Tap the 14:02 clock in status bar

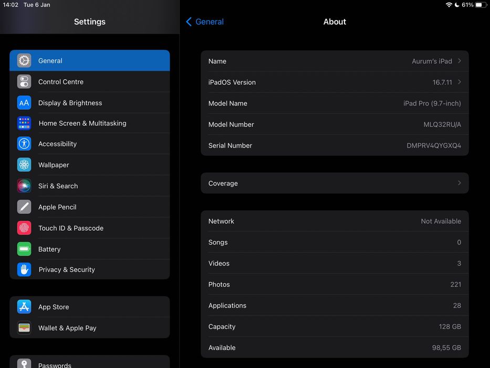click(x=11, y=5)
